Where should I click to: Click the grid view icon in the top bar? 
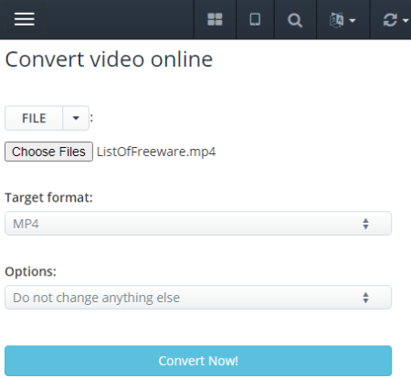[215, 20]
